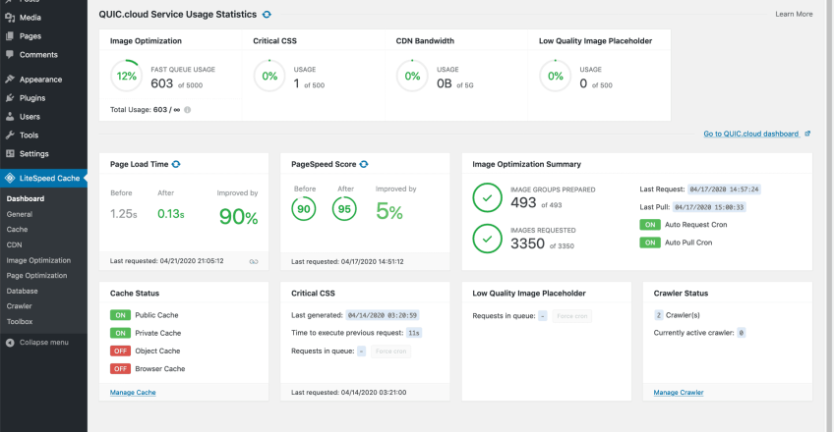
Task: Toggle Public Cache ON badge
Action: pyautogui.click(x=120, y=315)
